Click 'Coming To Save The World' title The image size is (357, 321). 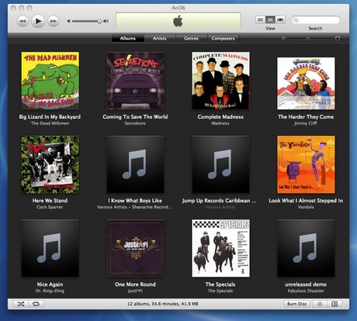tap(135, 117)
